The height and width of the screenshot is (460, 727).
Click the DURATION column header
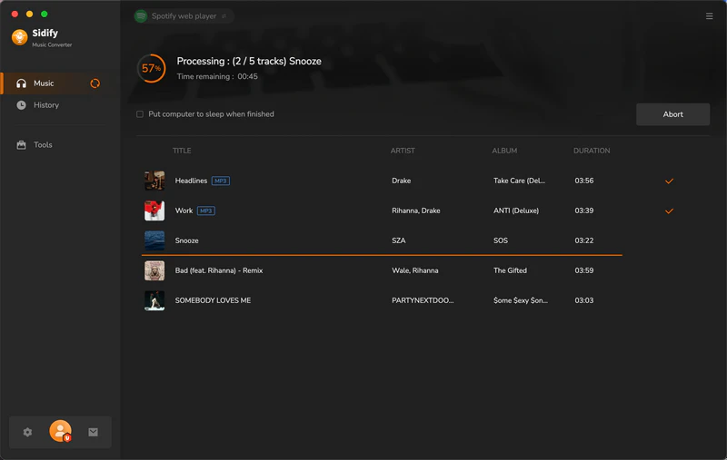[x=592, y=151]
